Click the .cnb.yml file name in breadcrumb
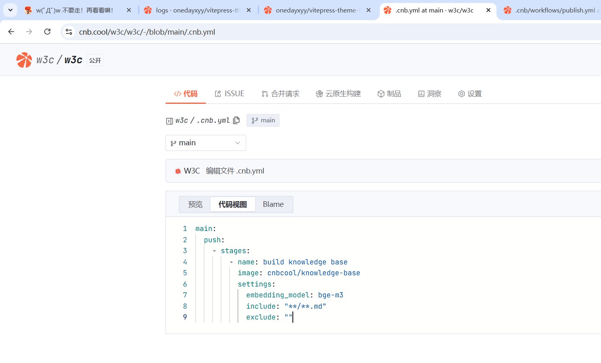This screenshot has height=363, width=601. (x=213, y=120)
